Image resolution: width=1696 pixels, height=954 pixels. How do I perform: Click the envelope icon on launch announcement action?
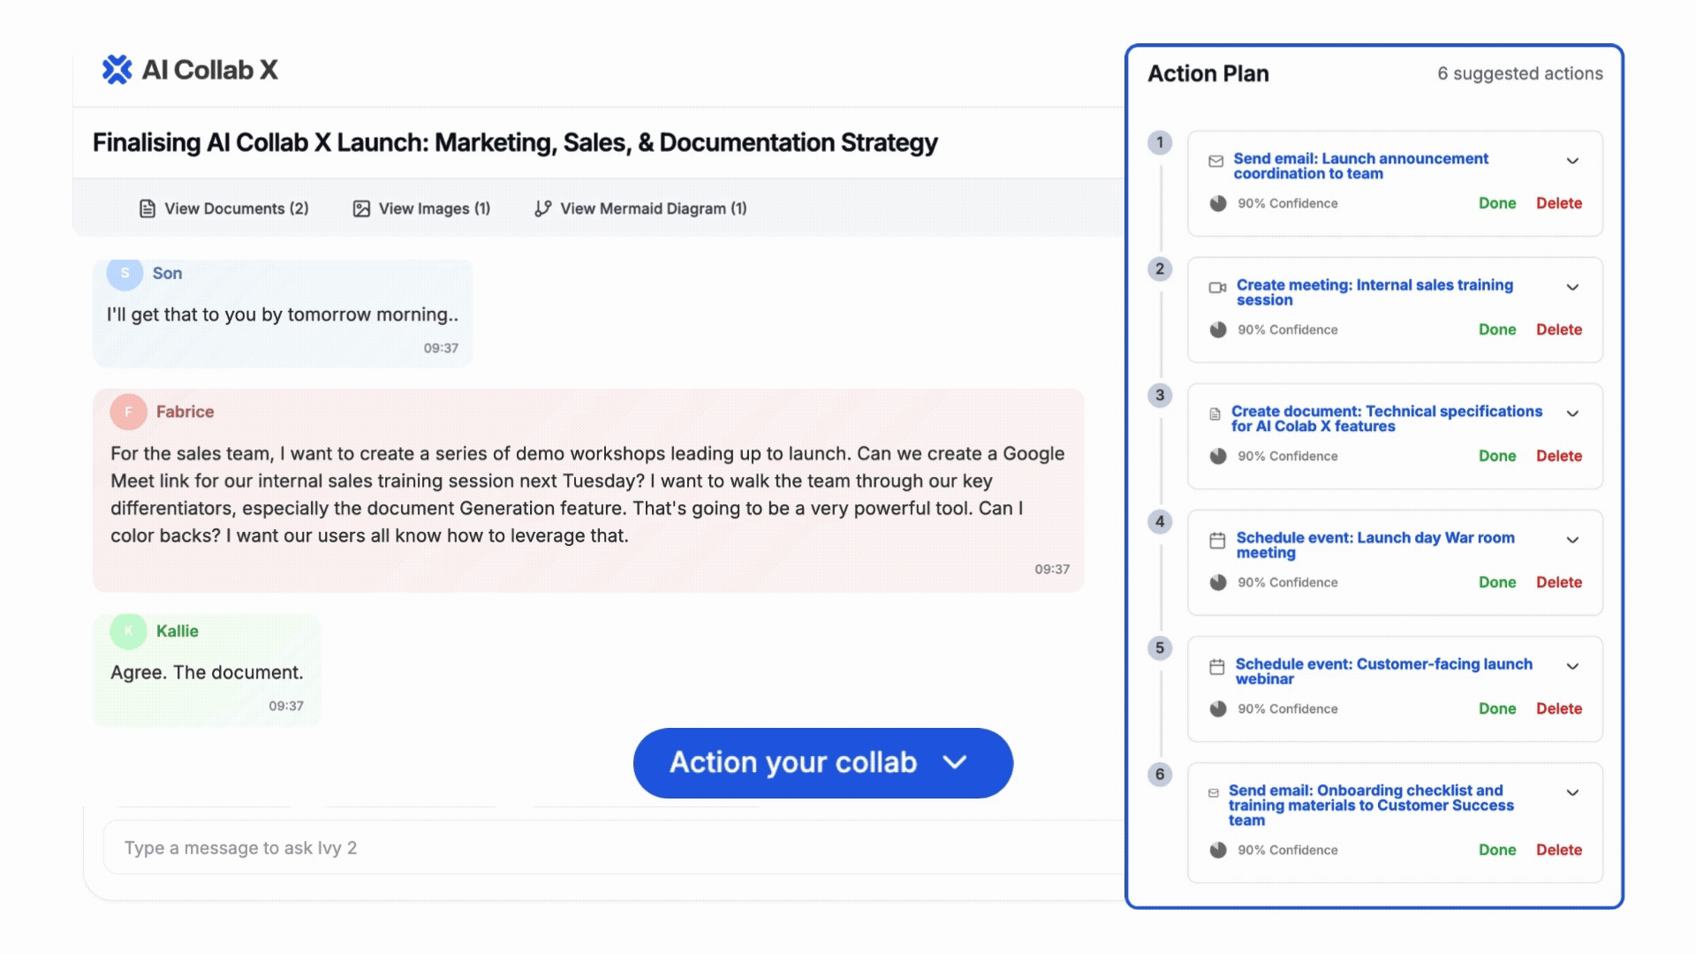(1216, 161)
